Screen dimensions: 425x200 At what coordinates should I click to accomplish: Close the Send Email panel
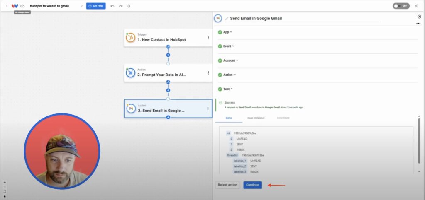(x=419, y=17)
